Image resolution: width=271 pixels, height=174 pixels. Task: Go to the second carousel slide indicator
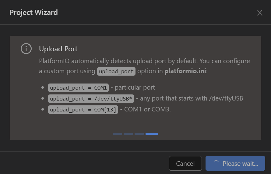(128, 134)
